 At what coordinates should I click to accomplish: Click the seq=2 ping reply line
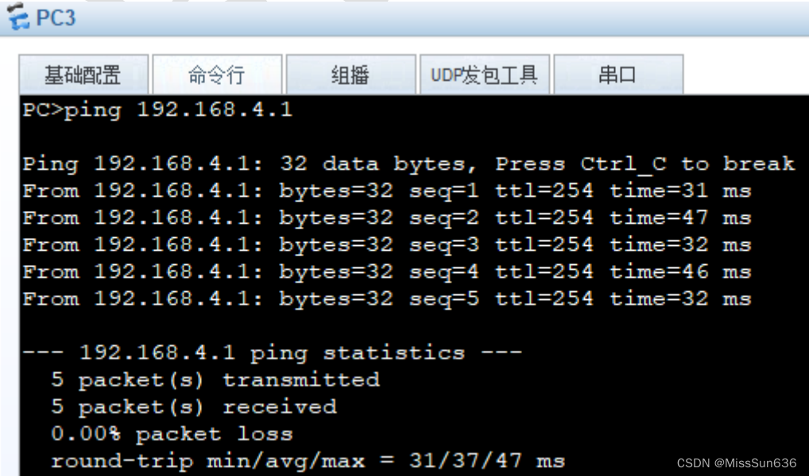click(386, 218)
